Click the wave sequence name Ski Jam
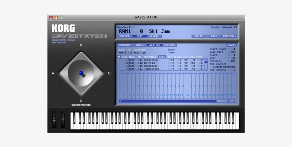This screenshot has height=147, width=292. pyautogui.click(x=159, y=31)
